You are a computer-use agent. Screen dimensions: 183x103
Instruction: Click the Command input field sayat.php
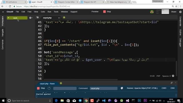[x=104, y=88]
